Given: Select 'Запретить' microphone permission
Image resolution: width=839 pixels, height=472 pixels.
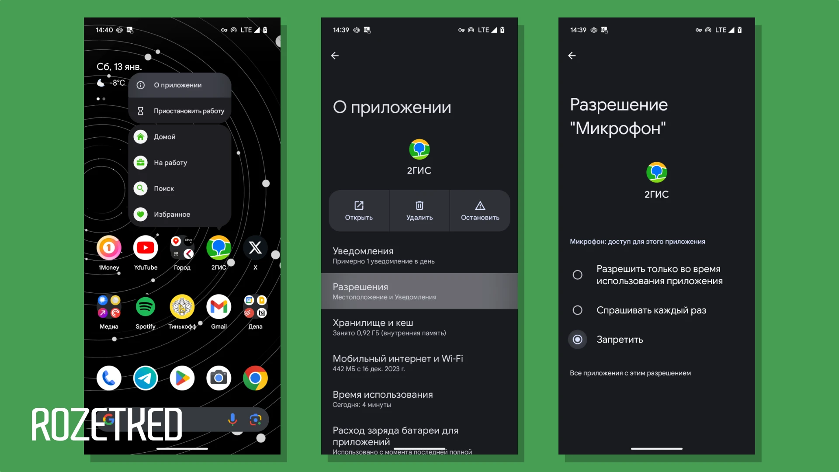Looking at the screenshot, I should [x=578, y=340].
